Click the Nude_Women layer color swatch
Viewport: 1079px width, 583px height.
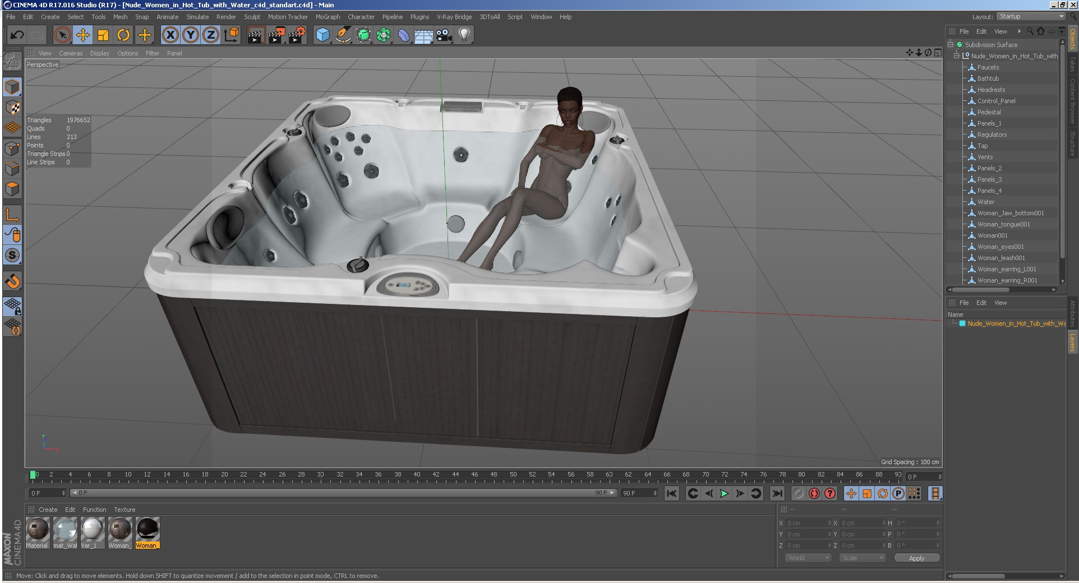[962, 323]
